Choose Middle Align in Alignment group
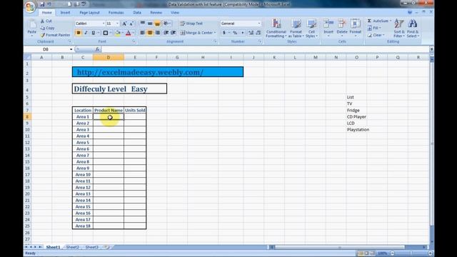 click(150, 24)
